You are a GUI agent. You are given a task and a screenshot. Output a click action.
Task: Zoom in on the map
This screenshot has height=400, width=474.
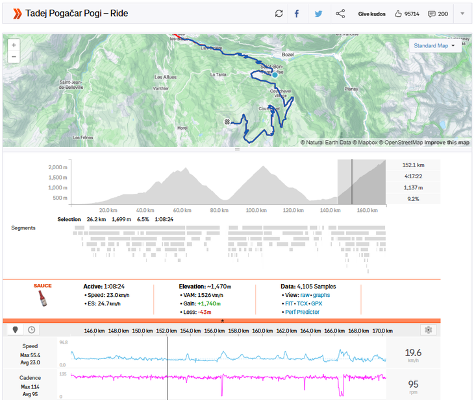(x=14, y=45)
